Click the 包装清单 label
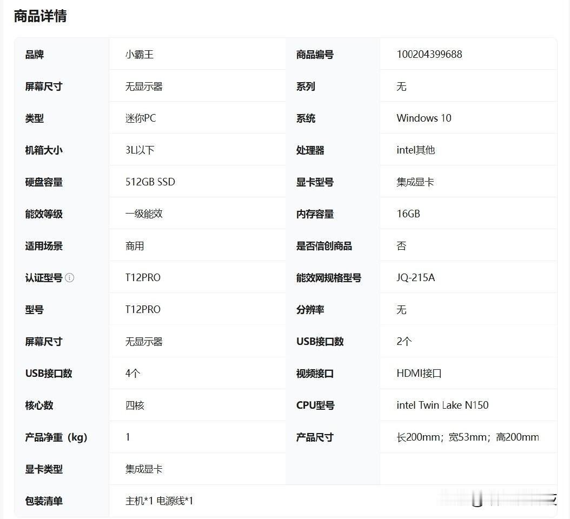Image resolution: width=570 pixels, height=519 pixels. pyautogui.click(x=44, y=501)
